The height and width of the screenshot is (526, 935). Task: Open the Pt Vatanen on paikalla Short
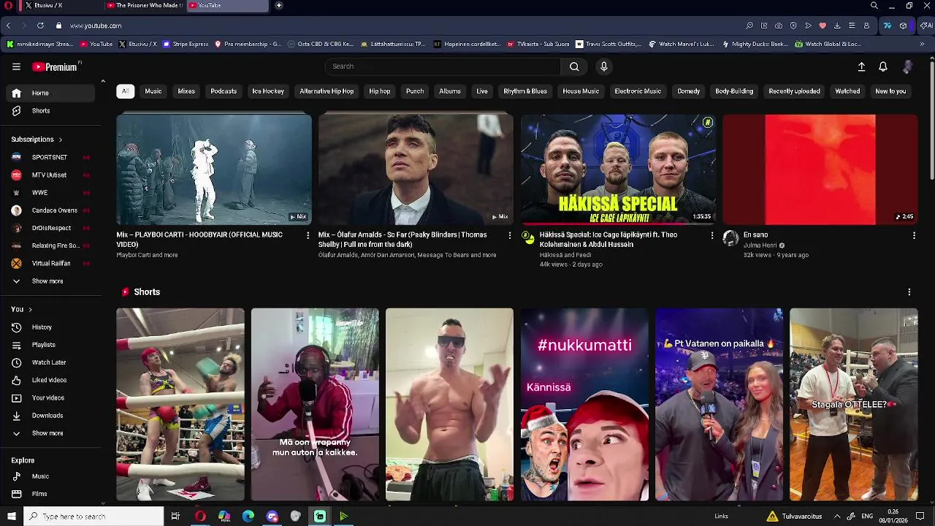click(x=719, y=405)
